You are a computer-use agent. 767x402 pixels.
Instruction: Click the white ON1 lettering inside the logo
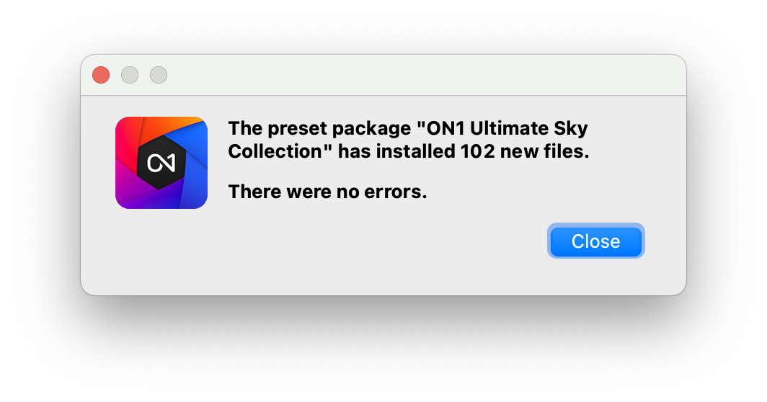pos(161,164)
